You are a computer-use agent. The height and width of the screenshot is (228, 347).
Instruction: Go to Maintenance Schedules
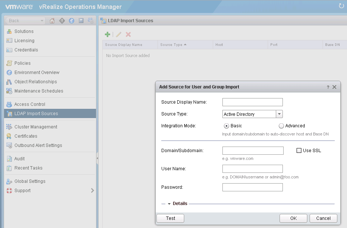39,91
